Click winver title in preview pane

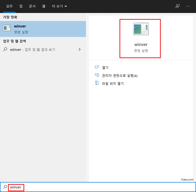tap(141, 44)
